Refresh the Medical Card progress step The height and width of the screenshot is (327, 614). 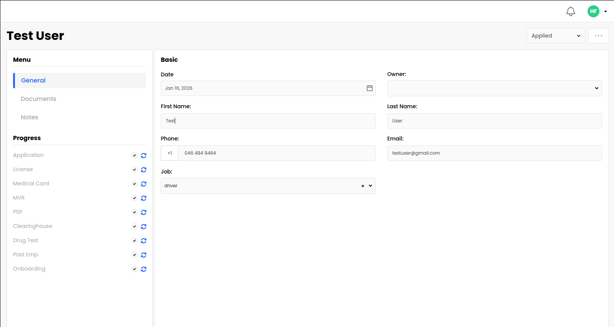(144, 184)
